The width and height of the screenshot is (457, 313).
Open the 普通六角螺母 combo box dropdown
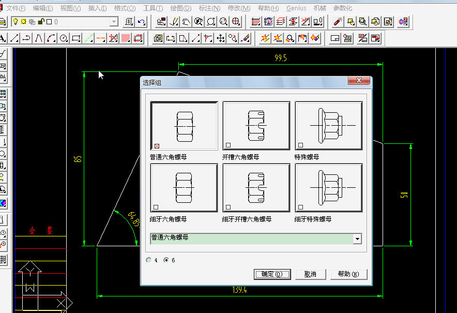tap(357, 239)
